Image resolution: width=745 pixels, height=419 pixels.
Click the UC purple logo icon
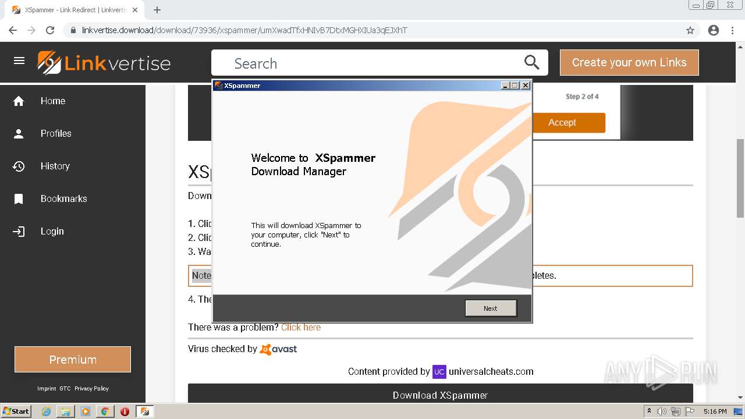pos(439,371)
